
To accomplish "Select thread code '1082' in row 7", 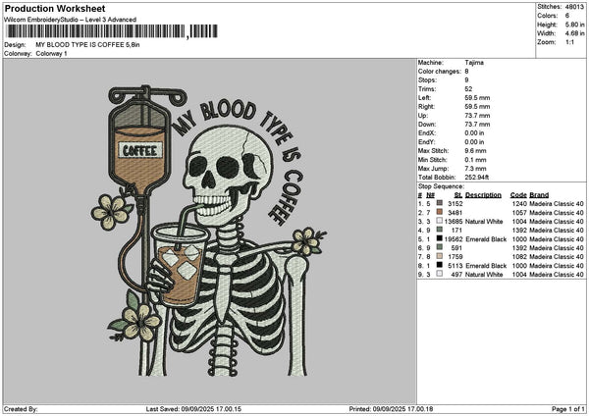I will tap(519, 257).
